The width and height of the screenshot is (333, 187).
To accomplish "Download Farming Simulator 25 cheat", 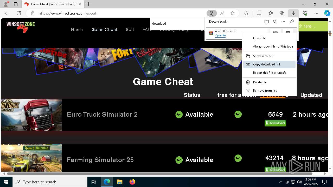I will 275,170.
